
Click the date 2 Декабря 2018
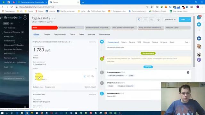tap(40, 65)
